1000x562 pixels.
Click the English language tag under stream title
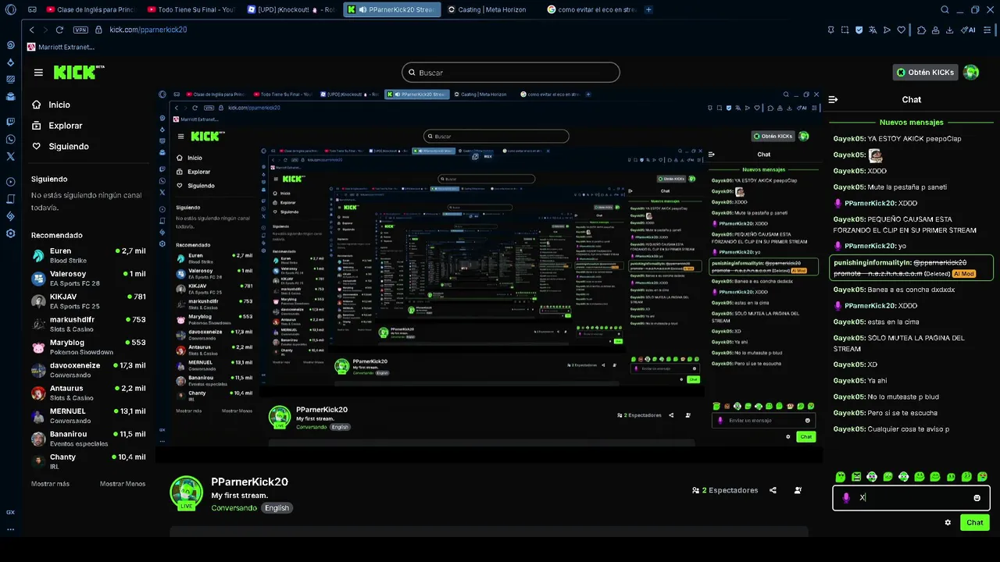click(x=277, y=508)
